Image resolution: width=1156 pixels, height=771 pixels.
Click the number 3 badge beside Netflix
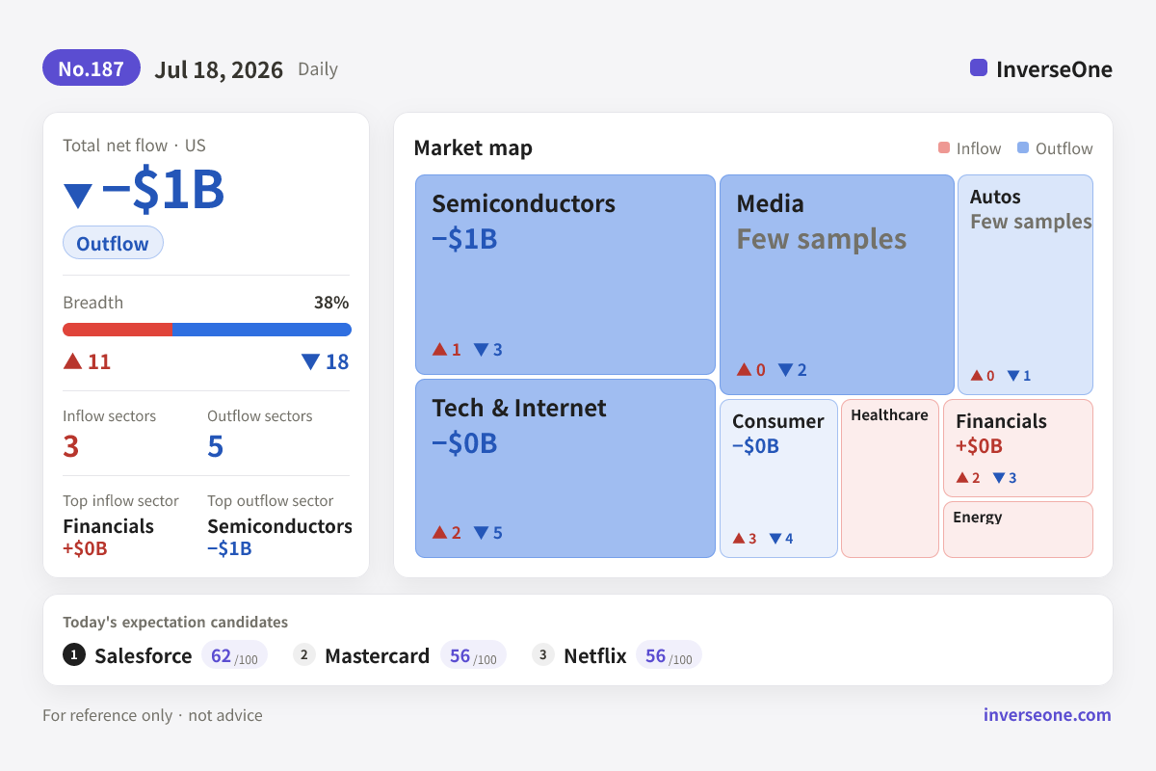click(543, 655)
